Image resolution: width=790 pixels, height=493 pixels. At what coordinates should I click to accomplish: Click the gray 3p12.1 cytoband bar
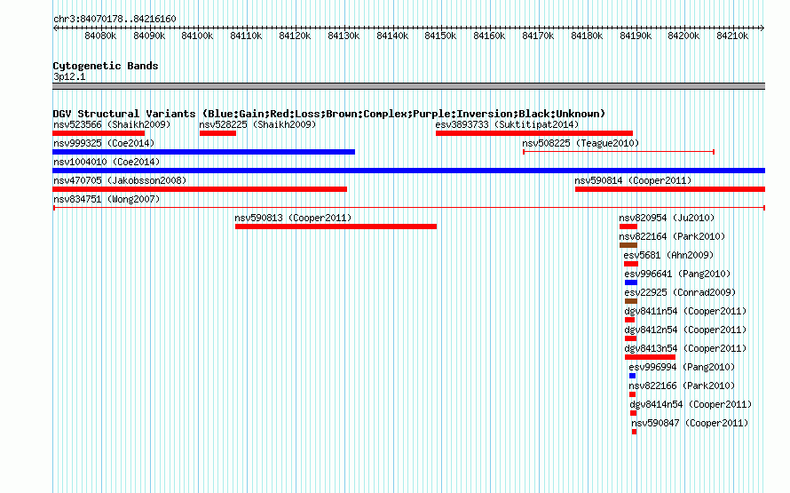[408, 86]
